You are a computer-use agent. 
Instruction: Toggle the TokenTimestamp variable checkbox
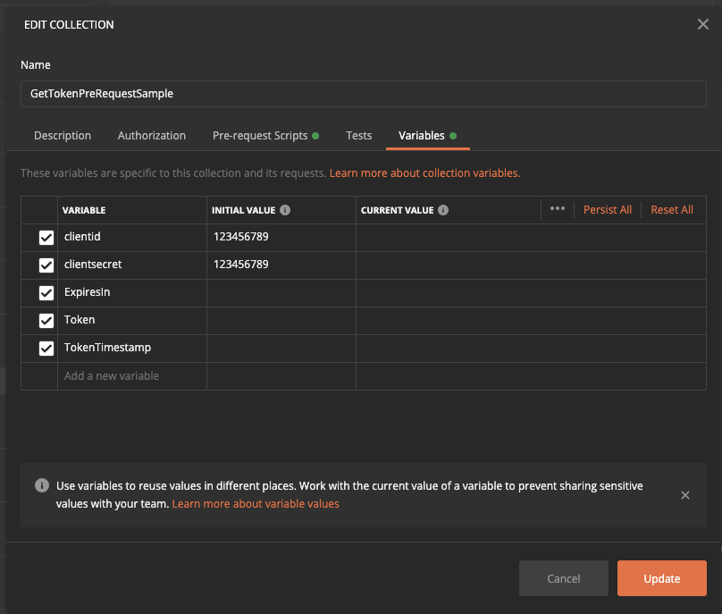click(x=46, y=349)
